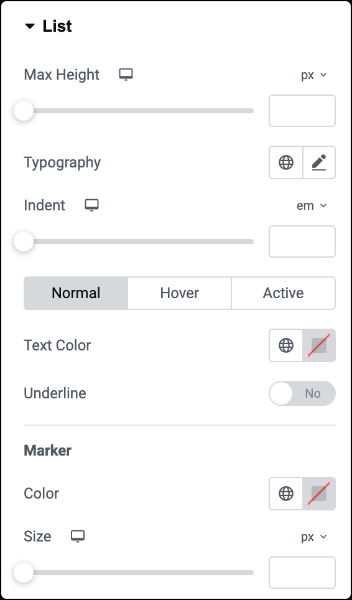The image size is (352, 600).
Task: Switch to the Active state tab
Action: 284,293
